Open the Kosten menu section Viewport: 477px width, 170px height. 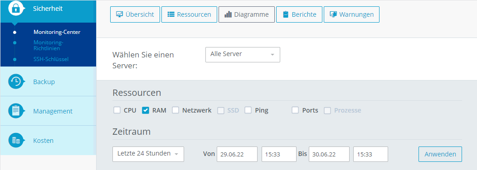(49, 141)
